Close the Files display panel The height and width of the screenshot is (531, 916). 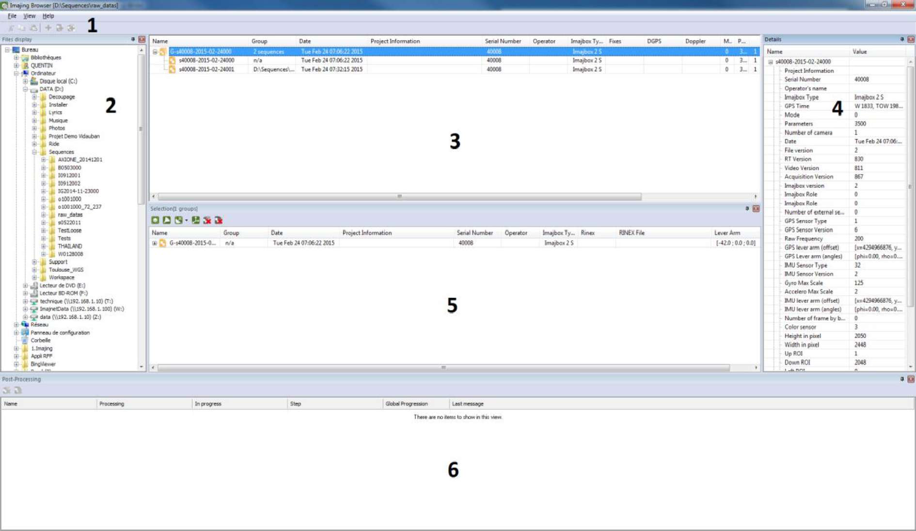coord(142,39)
